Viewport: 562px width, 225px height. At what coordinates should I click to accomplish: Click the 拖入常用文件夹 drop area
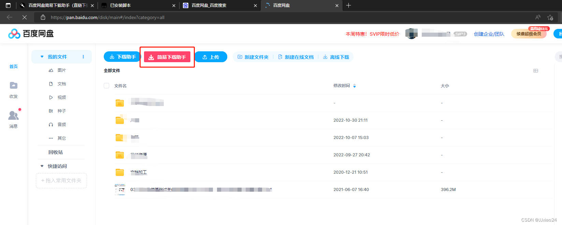[x=61, y=180]
